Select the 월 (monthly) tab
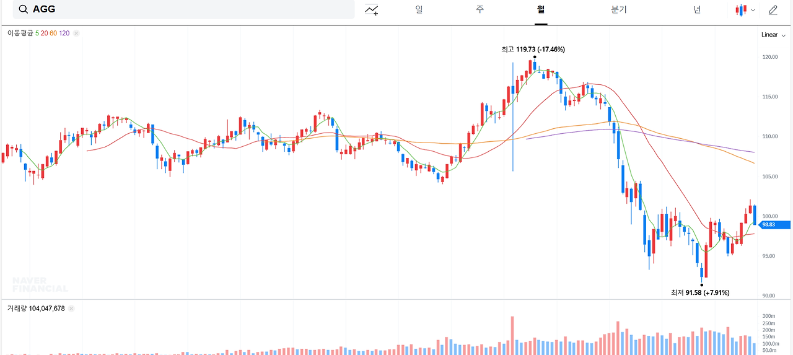Viewport: 793px width, 355px height. tap(541, 9)
